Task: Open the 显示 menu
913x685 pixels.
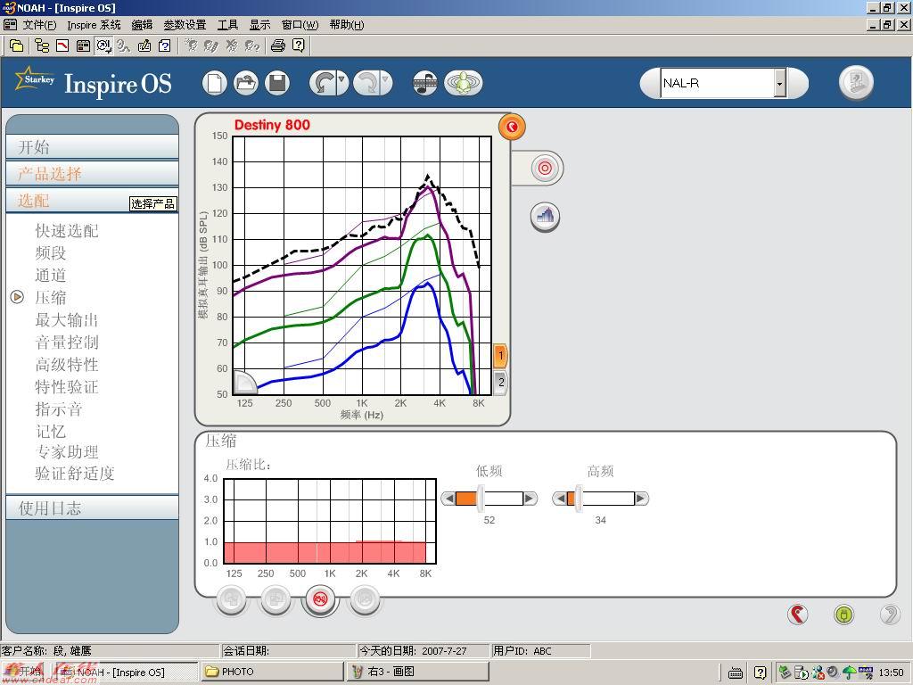Action: 259,24
